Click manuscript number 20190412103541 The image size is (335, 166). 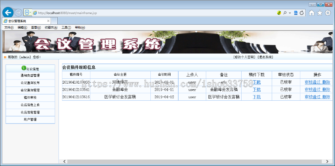click(x=76, y=90)
